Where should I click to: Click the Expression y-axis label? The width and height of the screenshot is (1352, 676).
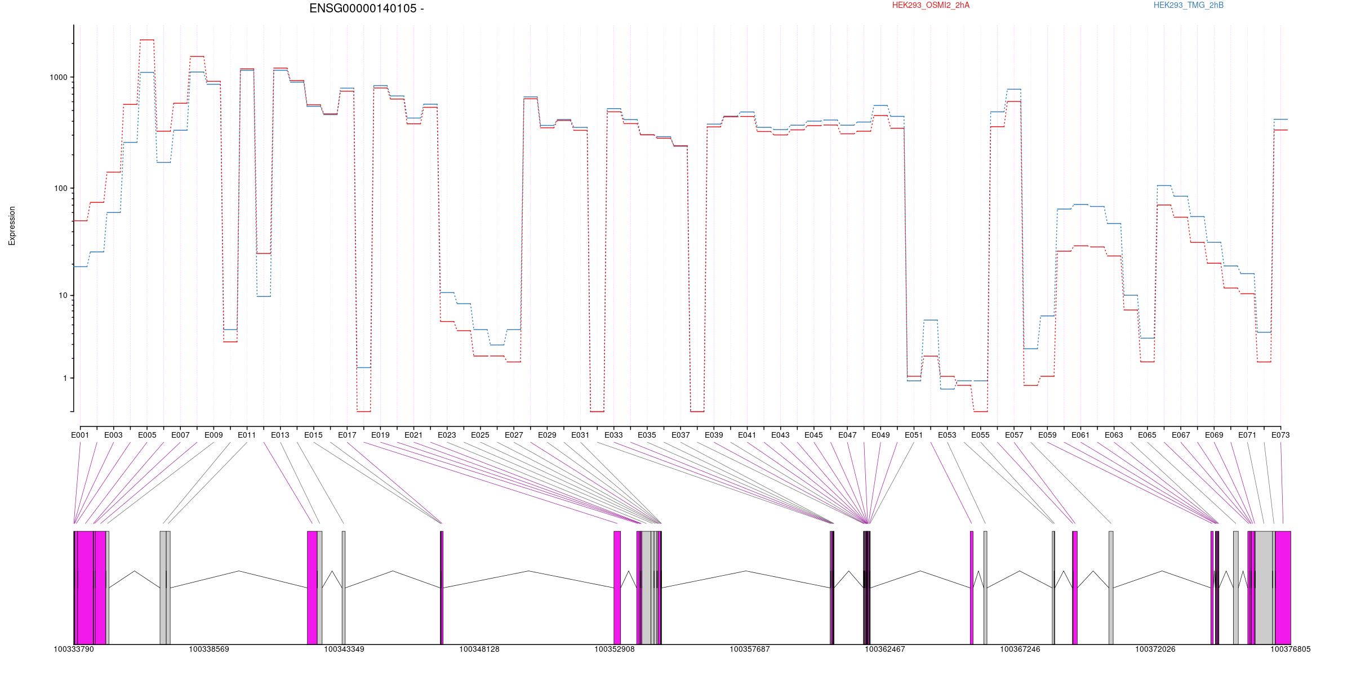(12, 226)
